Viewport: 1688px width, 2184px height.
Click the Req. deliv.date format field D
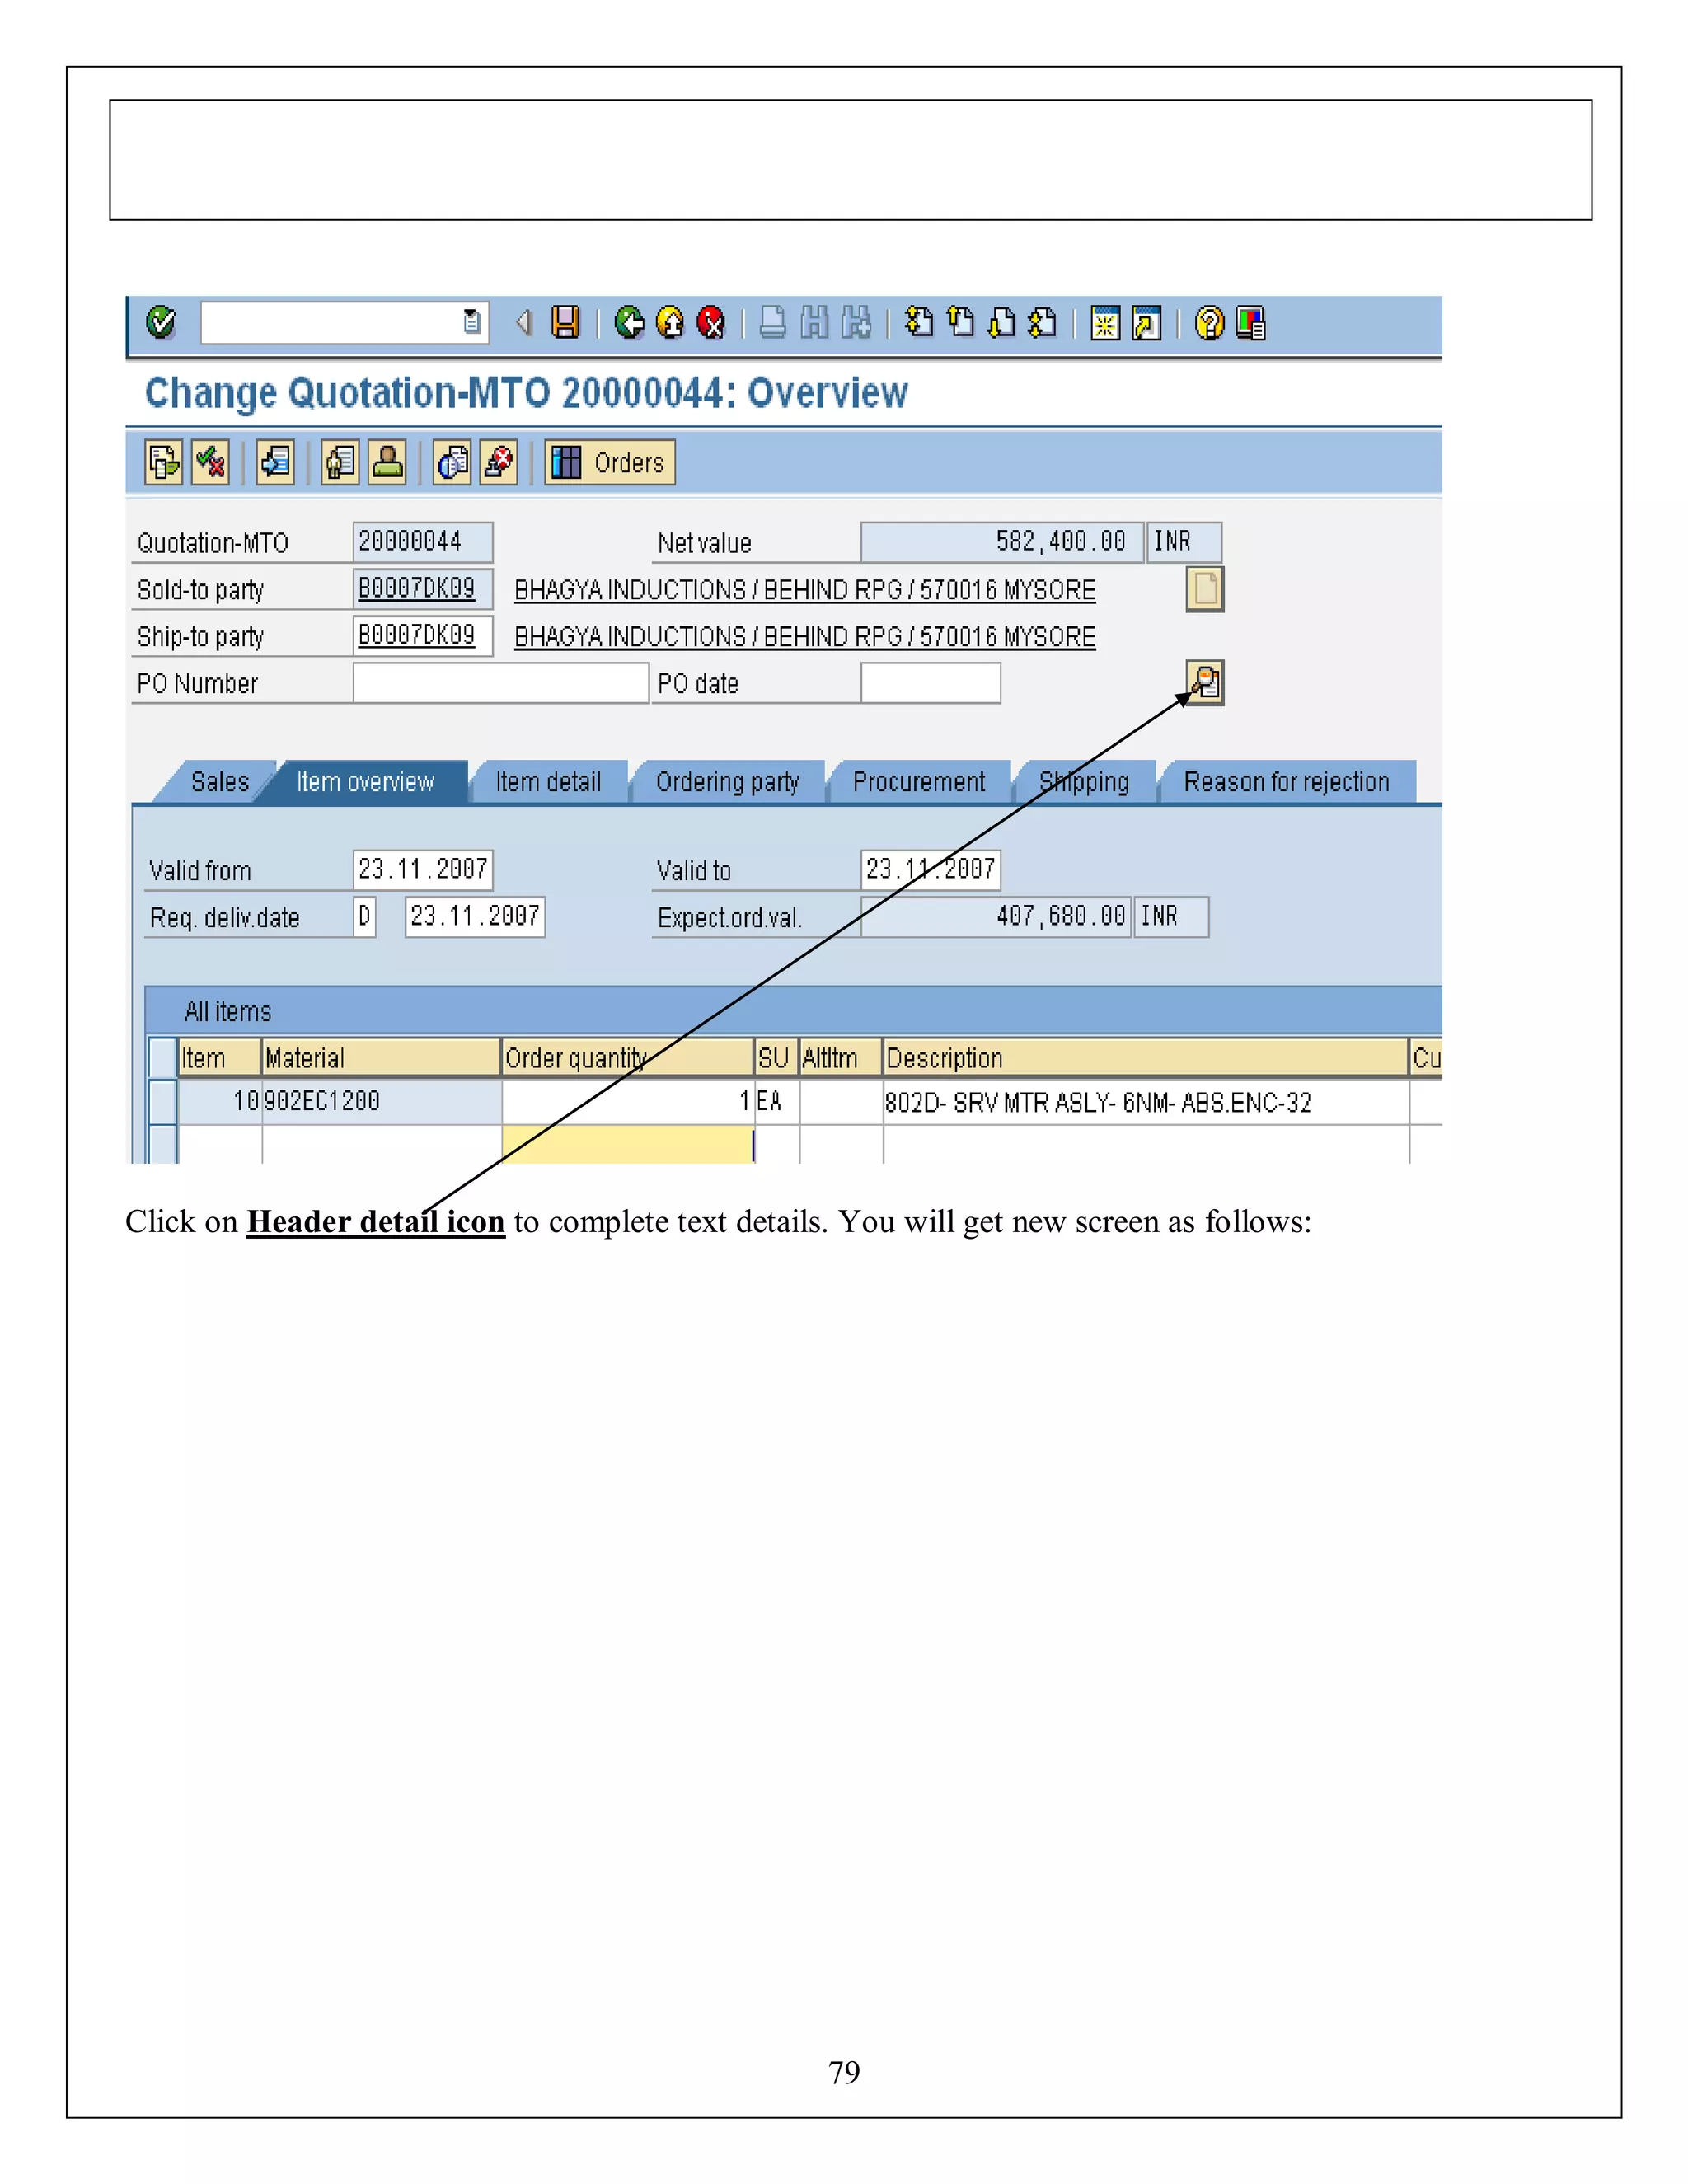click(x=365, y=916)
